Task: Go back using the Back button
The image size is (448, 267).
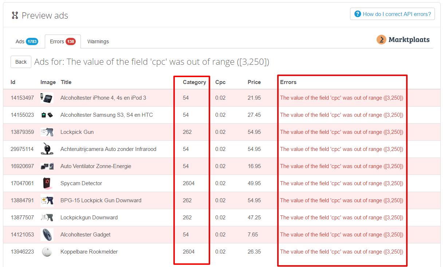Action: (21, 62)
